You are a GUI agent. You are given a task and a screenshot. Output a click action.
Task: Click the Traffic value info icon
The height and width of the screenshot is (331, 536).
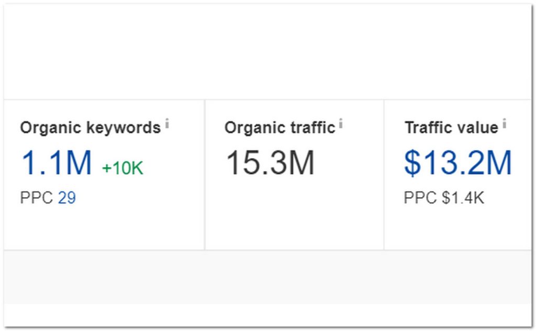(x=504, y=124)
